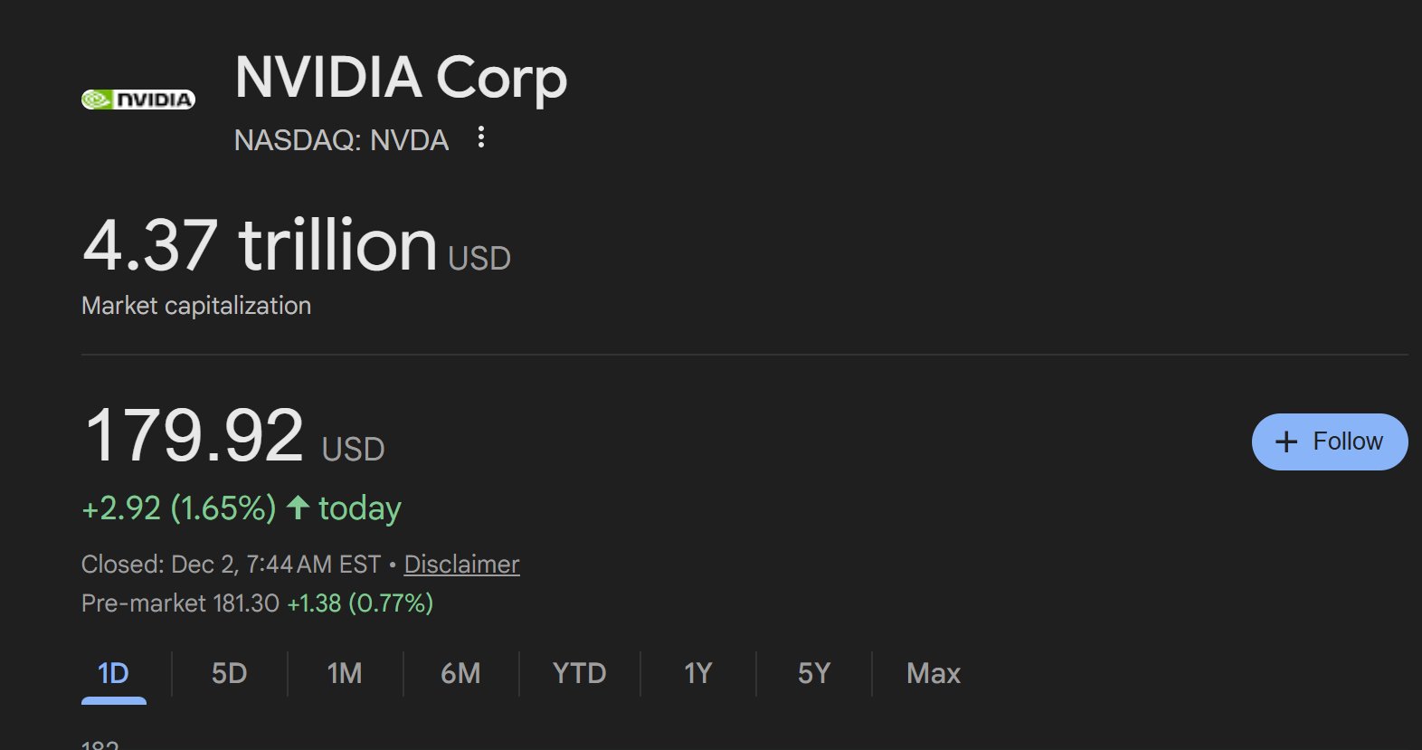Select the 5Y chart view

click(812, 673)
